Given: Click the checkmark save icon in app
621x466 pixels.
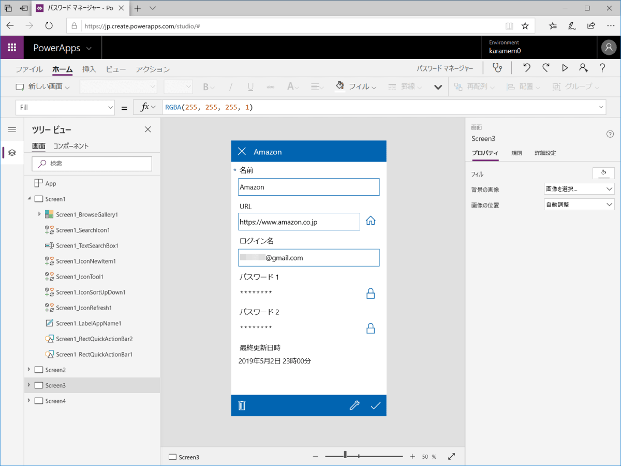Looking at the screenshot, I should (376, 405).
